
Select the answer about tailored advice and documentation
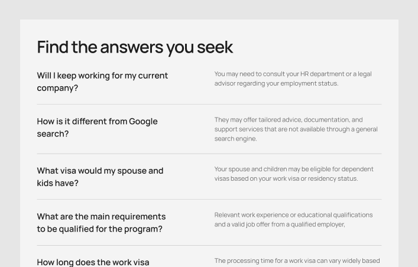296,129
